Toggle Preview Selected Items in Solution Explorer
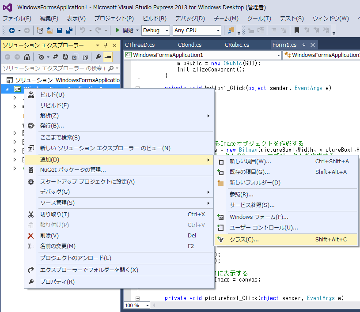360x312 pixels. [108, 56]
